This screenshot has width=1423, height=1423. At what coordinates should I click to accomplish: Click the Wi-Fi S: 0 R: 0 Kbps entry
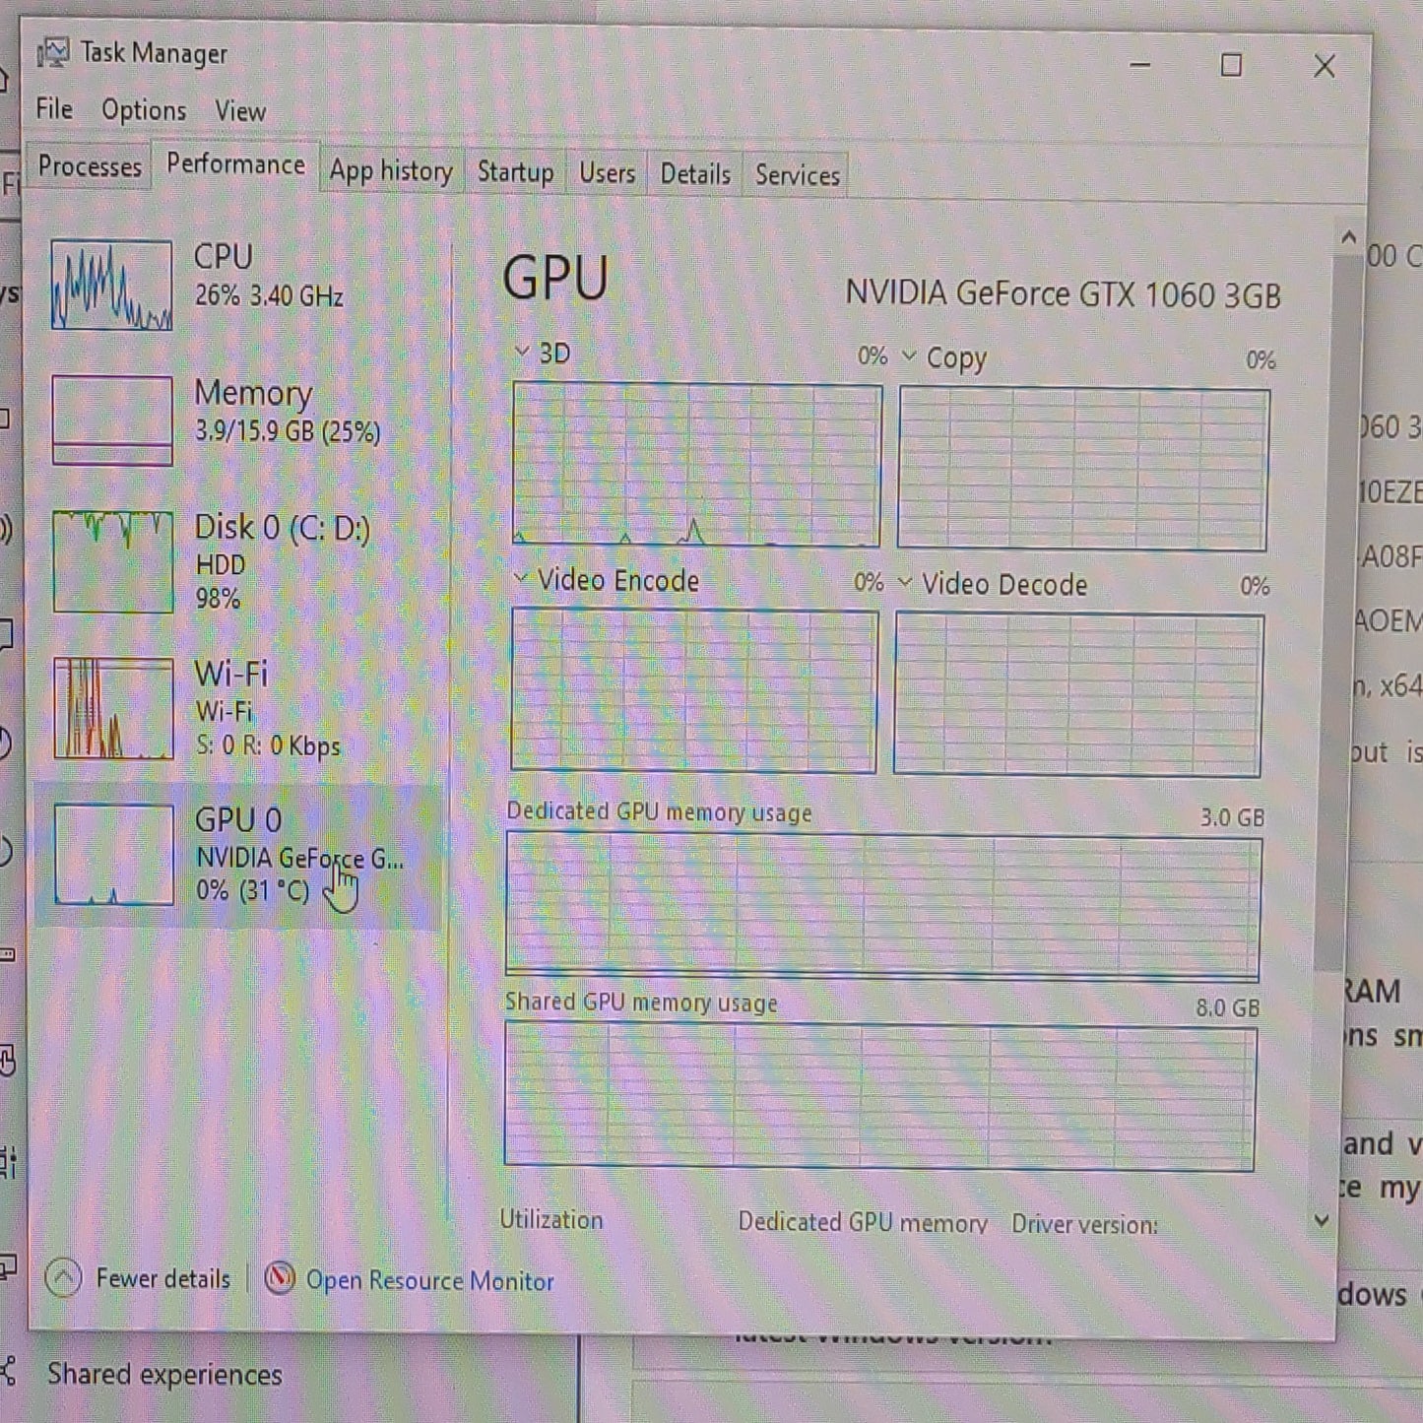[237, 707]
